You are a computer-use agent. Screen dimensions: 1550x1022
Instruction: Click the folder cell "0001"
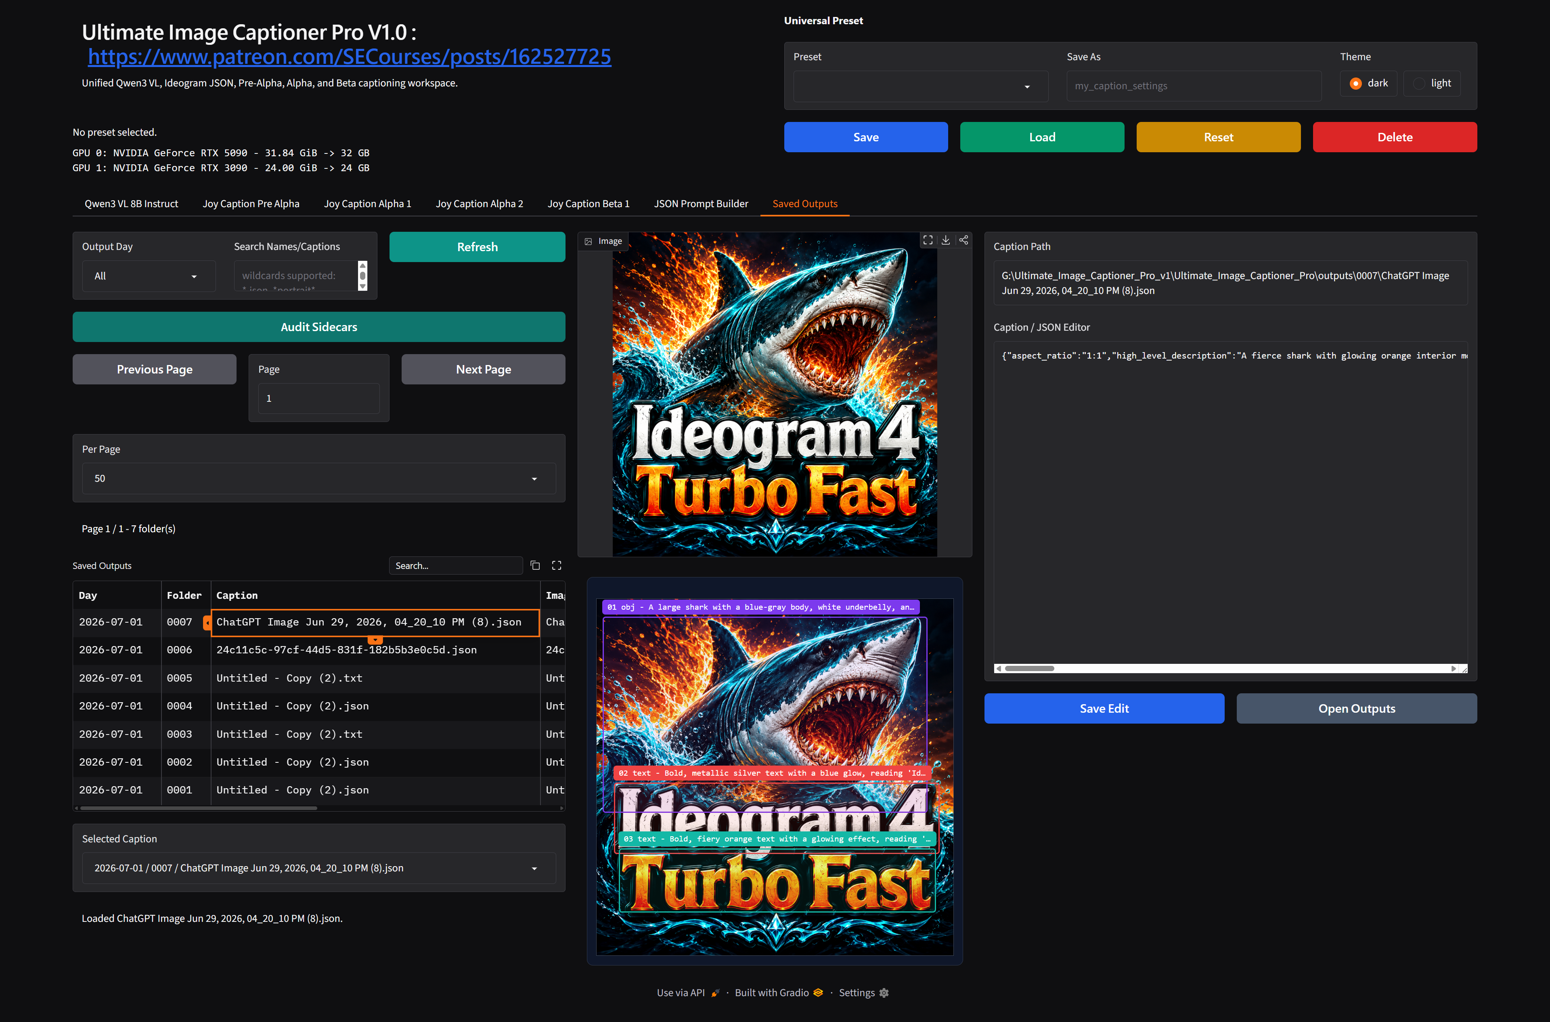(x=186, y=790)
